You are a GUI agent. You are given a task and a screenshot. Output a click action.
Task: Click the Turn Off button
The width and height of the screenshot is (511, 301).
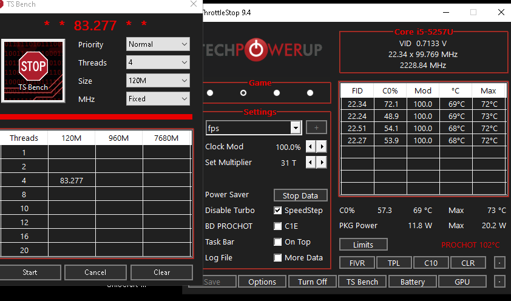[312, 282]
